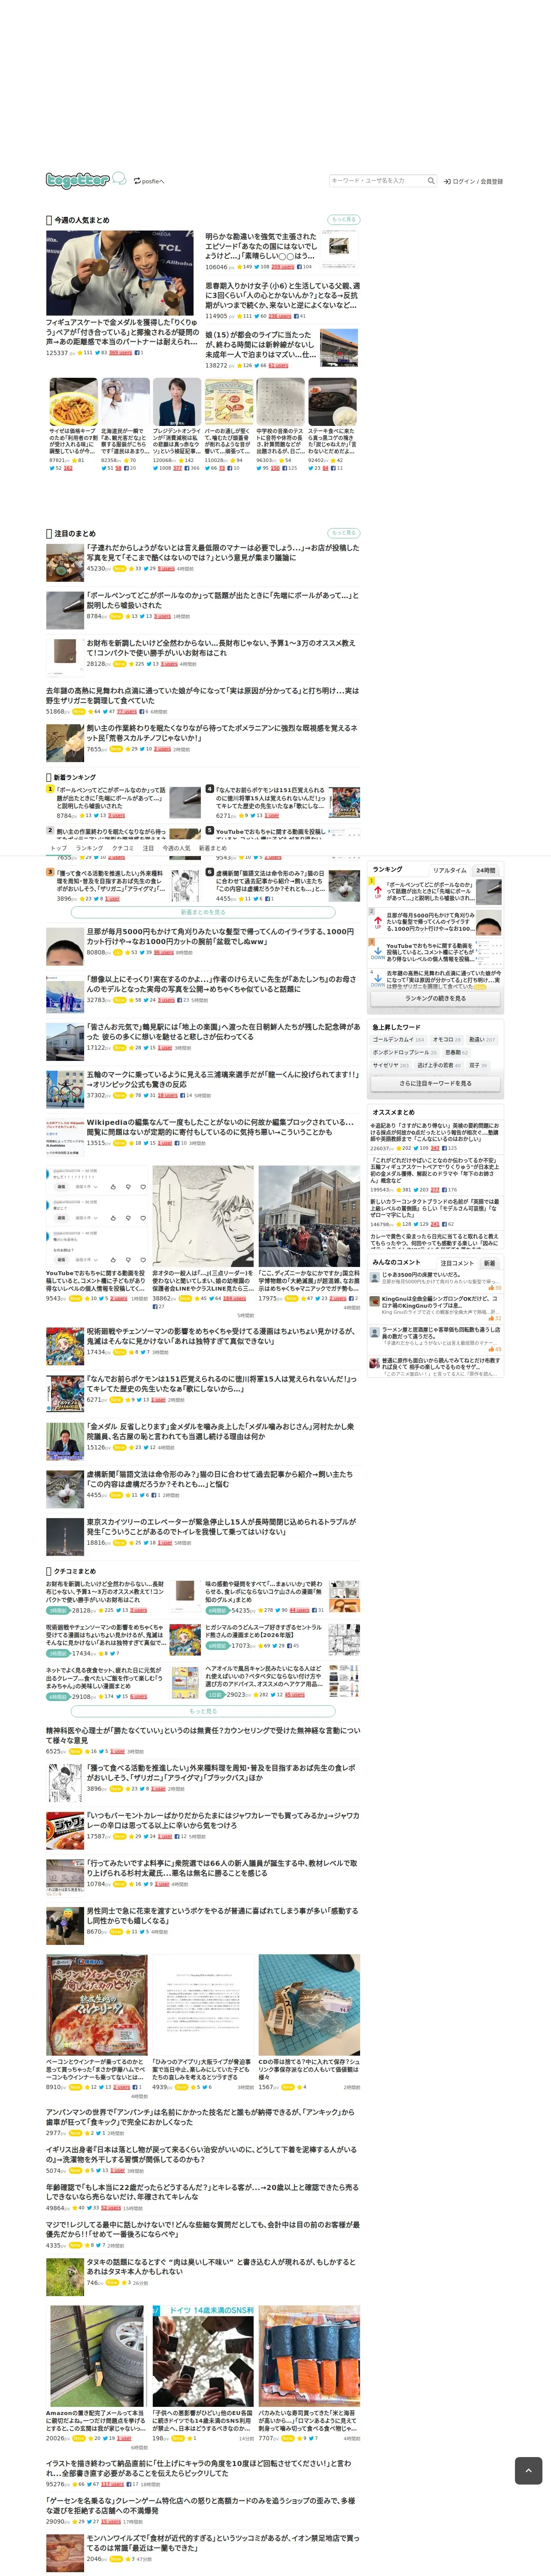Open the 年齢確認でもし本当に22歳 article

tap(202, 2192)
